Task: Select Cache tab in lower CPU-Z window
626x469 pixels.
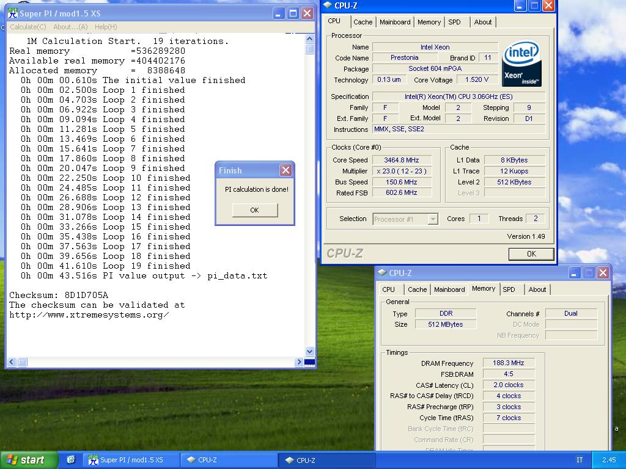Action: click(x=417, y=289)
